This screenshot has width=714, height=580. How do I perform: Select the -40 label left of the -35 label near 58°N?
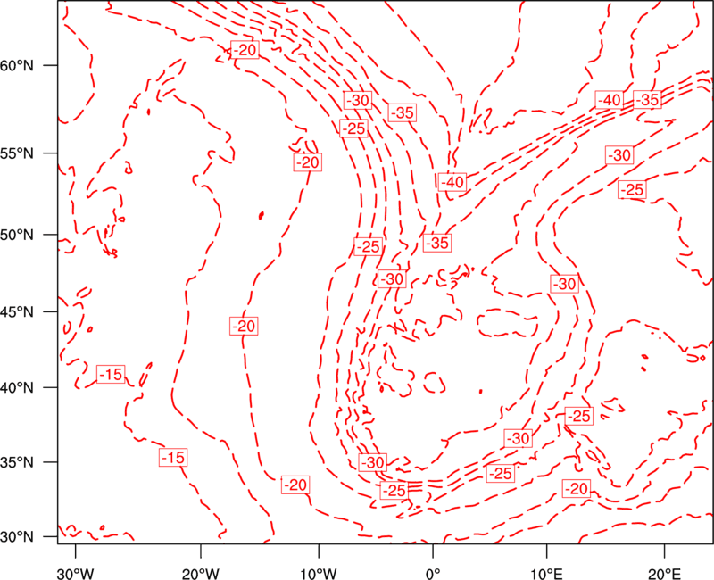pyautogui.click(x=610, y=100)
